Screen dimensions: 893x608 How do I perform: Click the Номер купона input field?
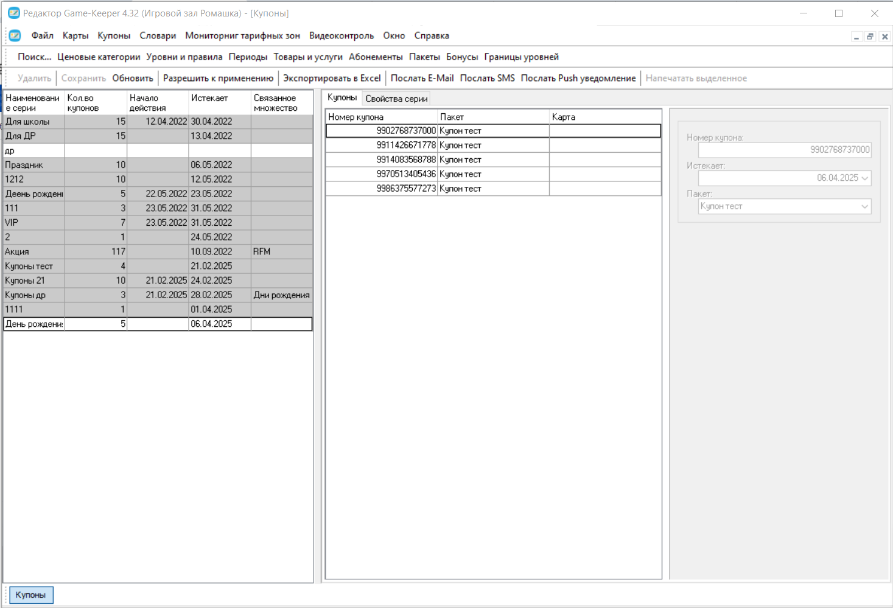(x=785, y=150)
